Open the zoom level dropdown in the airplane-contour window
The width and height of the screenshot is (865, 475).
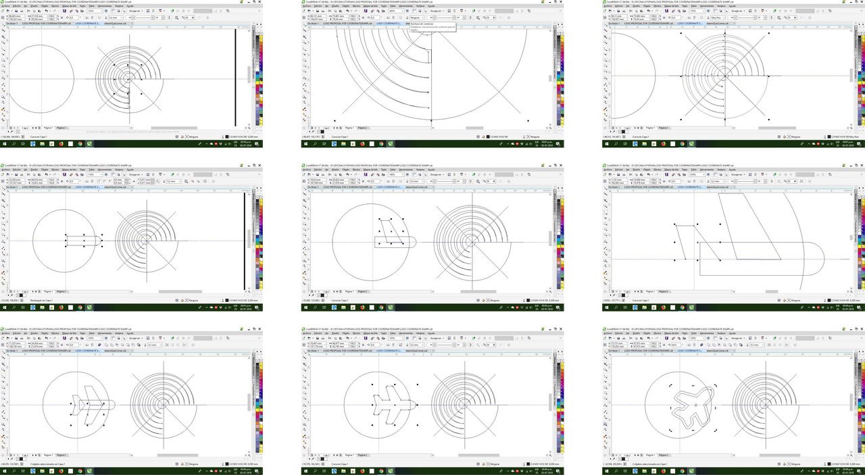697,338
